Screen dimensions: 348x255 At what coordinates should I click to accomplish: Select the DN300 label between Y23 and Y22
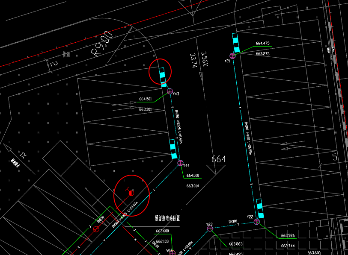[233, 222]
